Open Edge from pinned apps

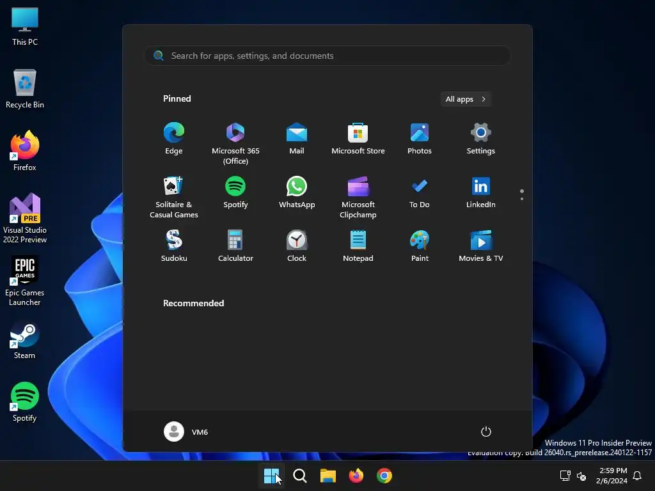pos(174,139)
